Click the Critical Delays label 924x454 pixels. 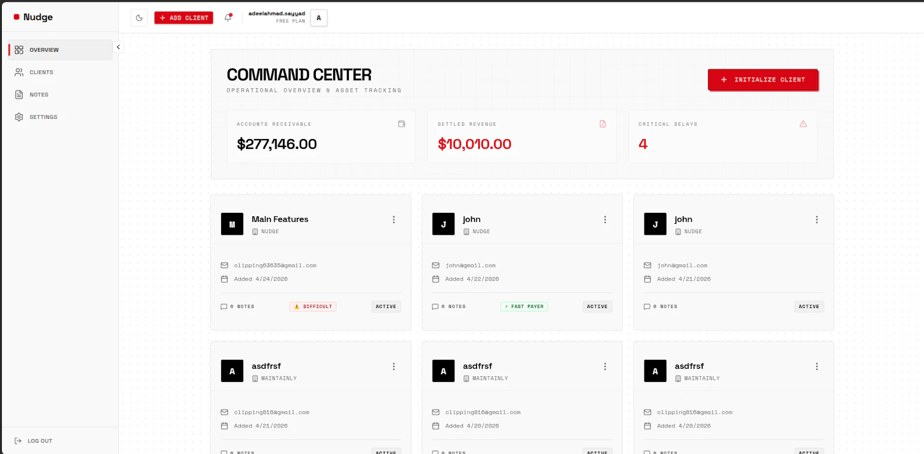[668, 125]
